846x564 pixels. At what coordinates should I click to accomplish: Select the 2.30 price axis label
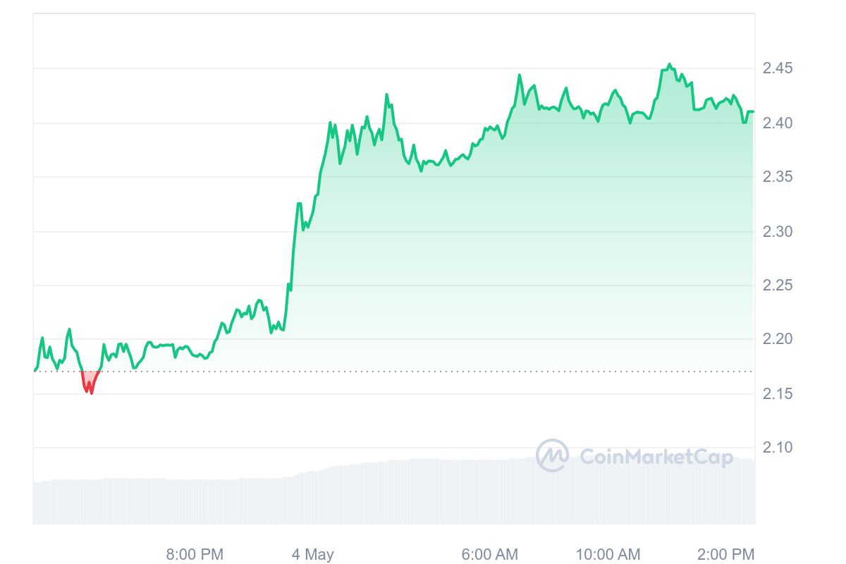778,231
